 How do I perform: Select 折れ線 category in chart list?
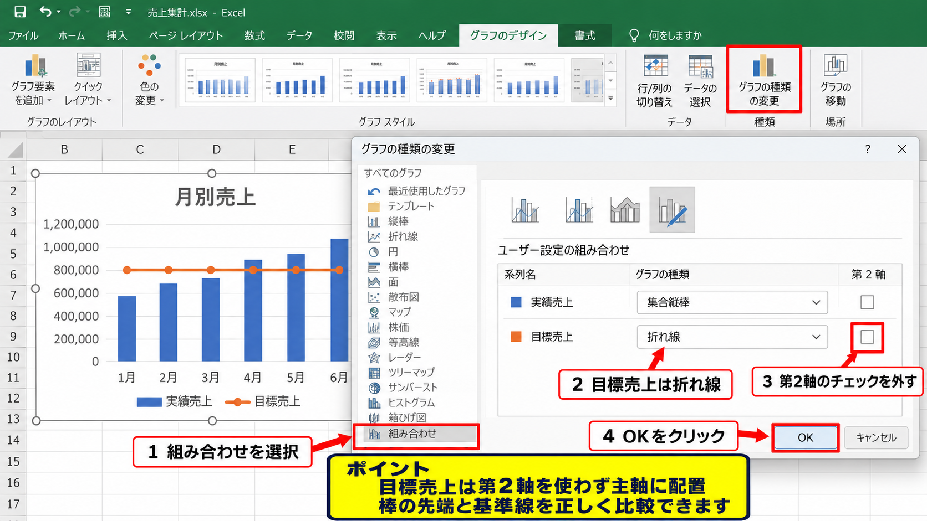[393, 236]
